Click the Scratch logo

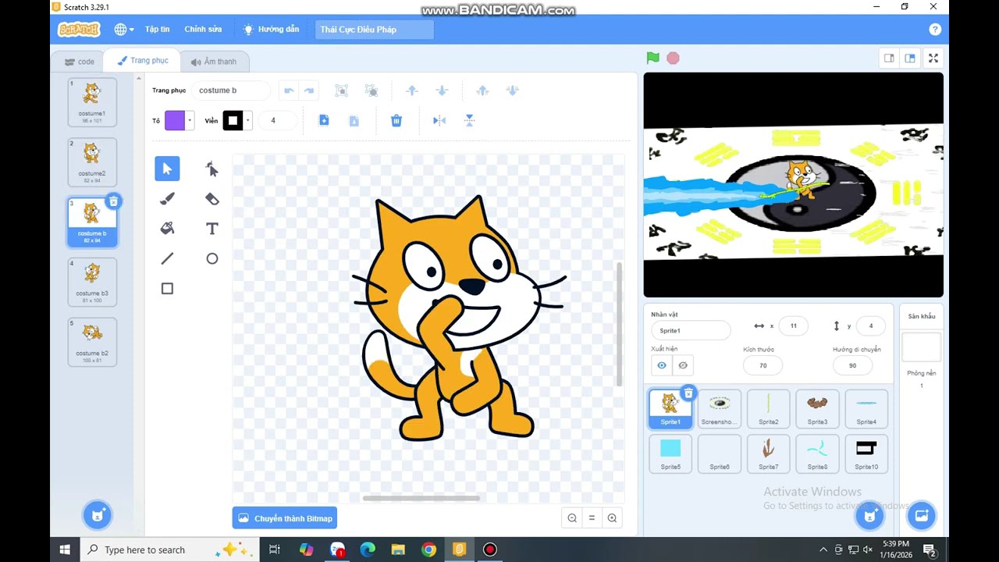(79, 30)
